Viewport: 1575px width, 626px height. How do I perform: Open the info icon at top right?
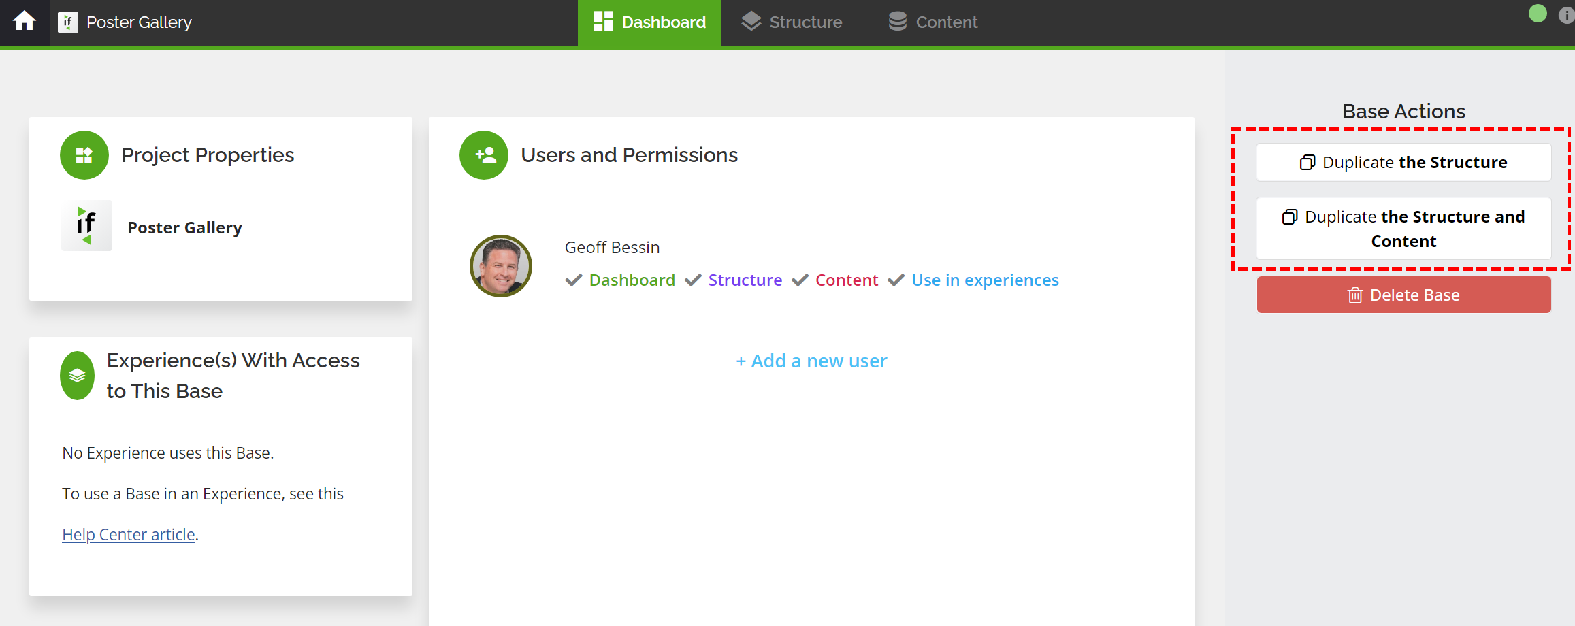tap(1566, 15)
